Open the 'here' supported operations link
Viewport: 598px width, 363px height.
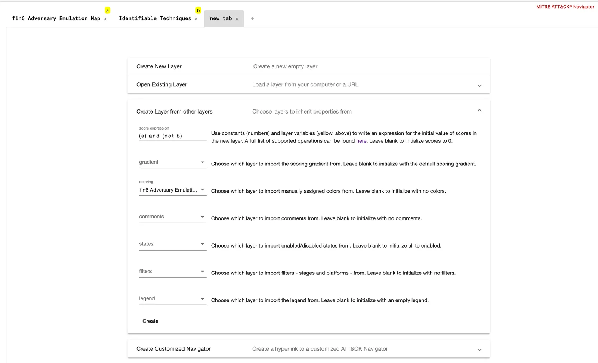(361, 141)
